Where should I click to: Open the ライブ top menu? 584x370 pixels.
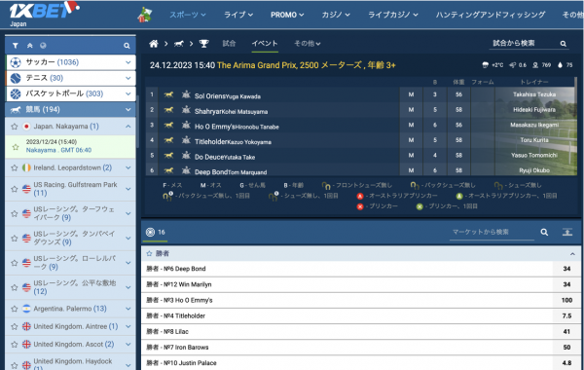tap(238, 15)
